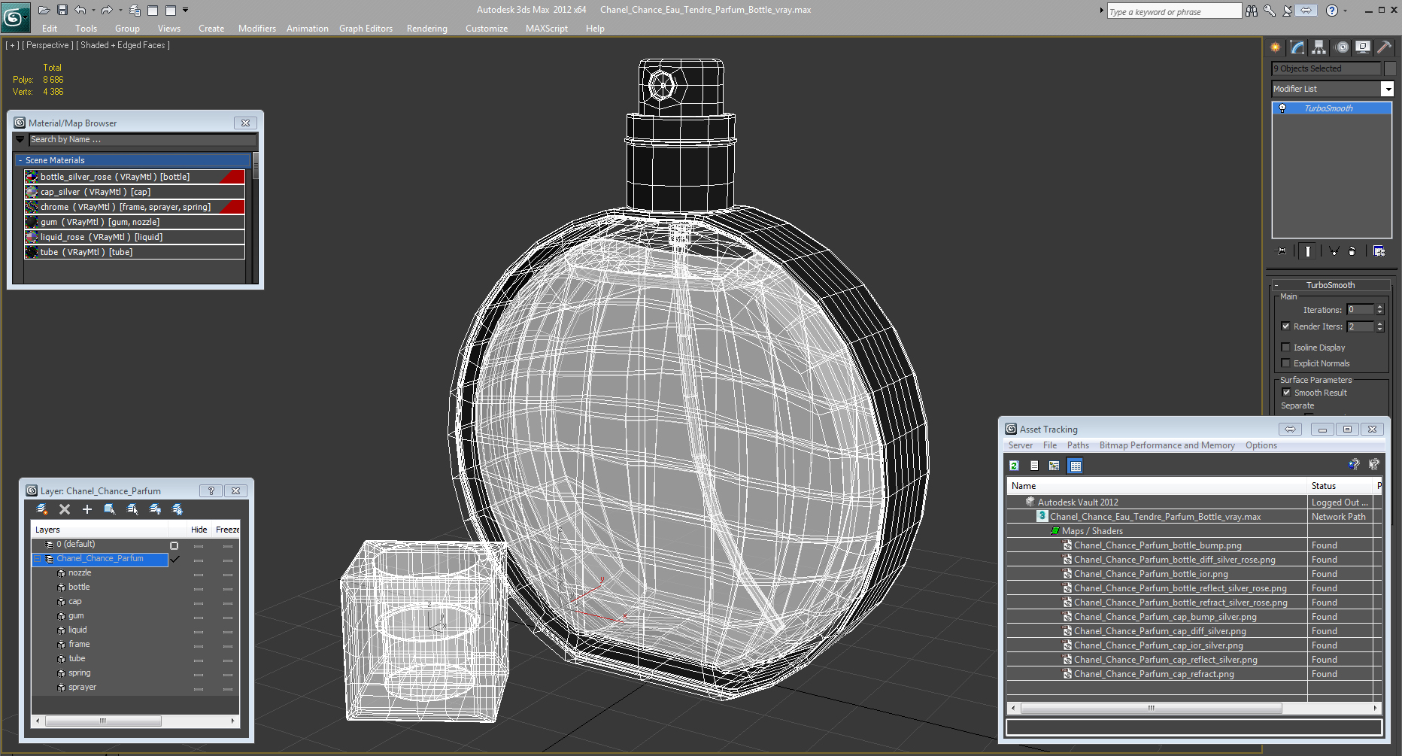Click Create New Layer icon in Layer dialog
The image size is (1402, 756).
pyautogui.click(x=42, y=509)
